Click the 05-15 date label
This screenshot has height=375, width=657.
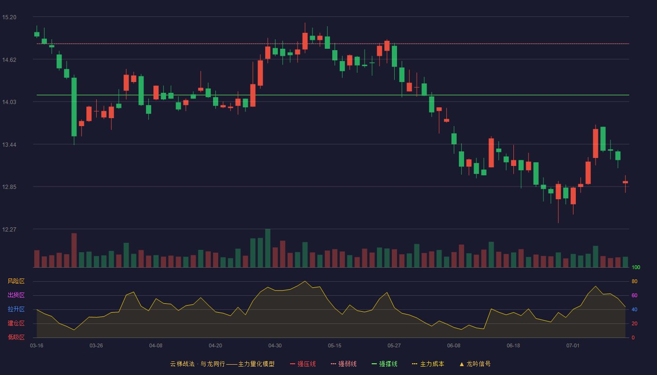[335, 345]
